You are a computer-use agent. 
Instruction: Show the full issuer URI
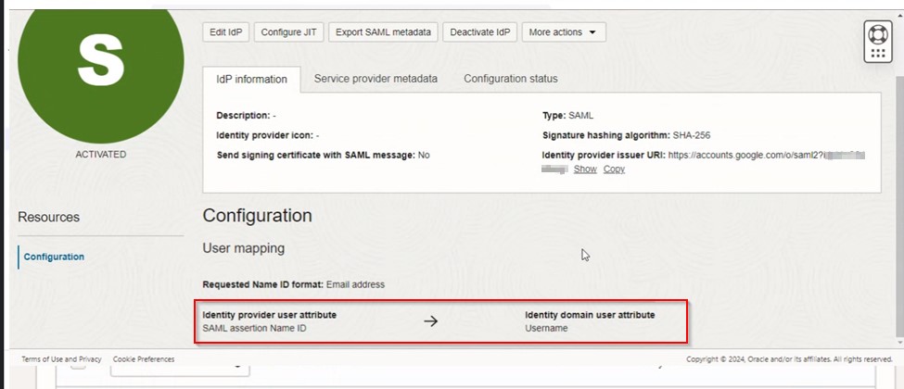(585, 169)
